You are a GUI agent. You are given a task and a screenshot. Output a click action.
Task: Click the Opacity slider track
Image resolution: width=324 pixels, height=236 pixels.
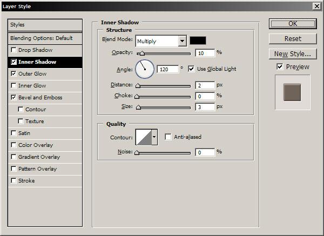(165, 53)
